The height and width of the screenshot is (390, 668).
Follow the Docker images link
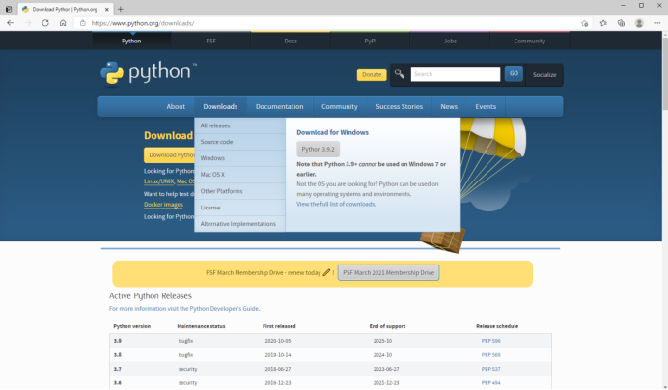click(163, 205)
